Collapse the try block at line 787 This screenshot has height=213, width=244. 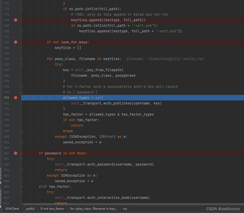(x=21, y=64)
